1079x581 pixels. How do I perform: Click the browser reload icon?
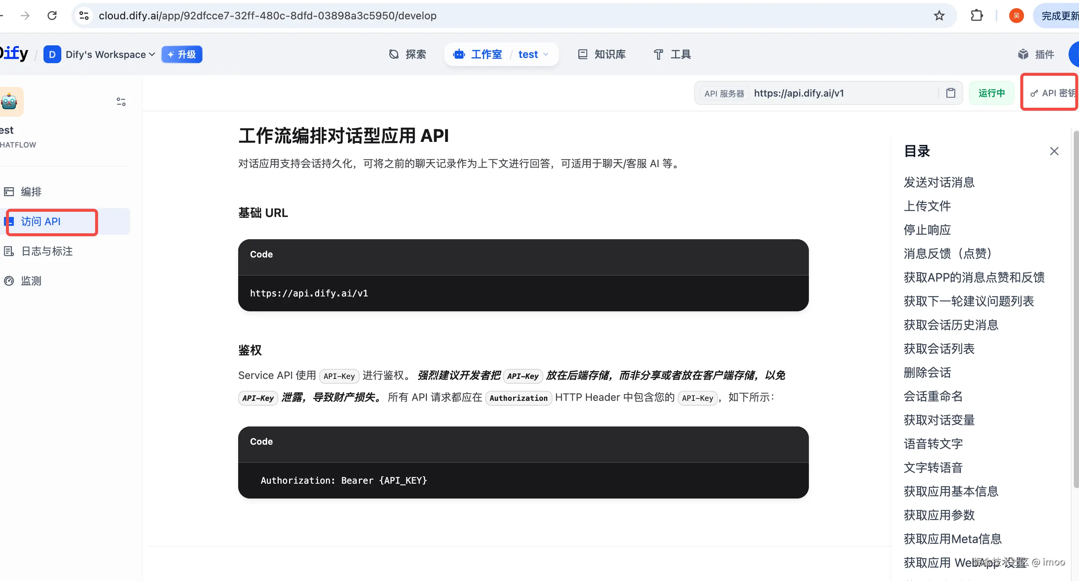(x=52, y=16)
